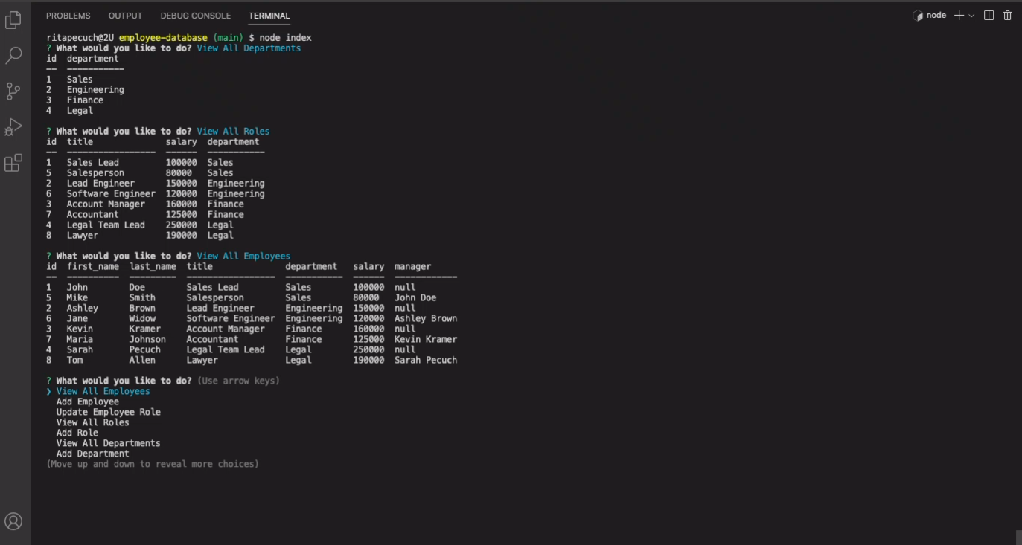Select the node terminal in the panel list
Image resolution: width=1022 pixels, height=545 pixels.
[x=928, y=14]
